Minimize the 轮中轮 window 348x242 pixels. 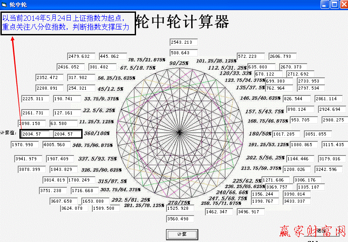pyautogui.click(x=325, y=4)
